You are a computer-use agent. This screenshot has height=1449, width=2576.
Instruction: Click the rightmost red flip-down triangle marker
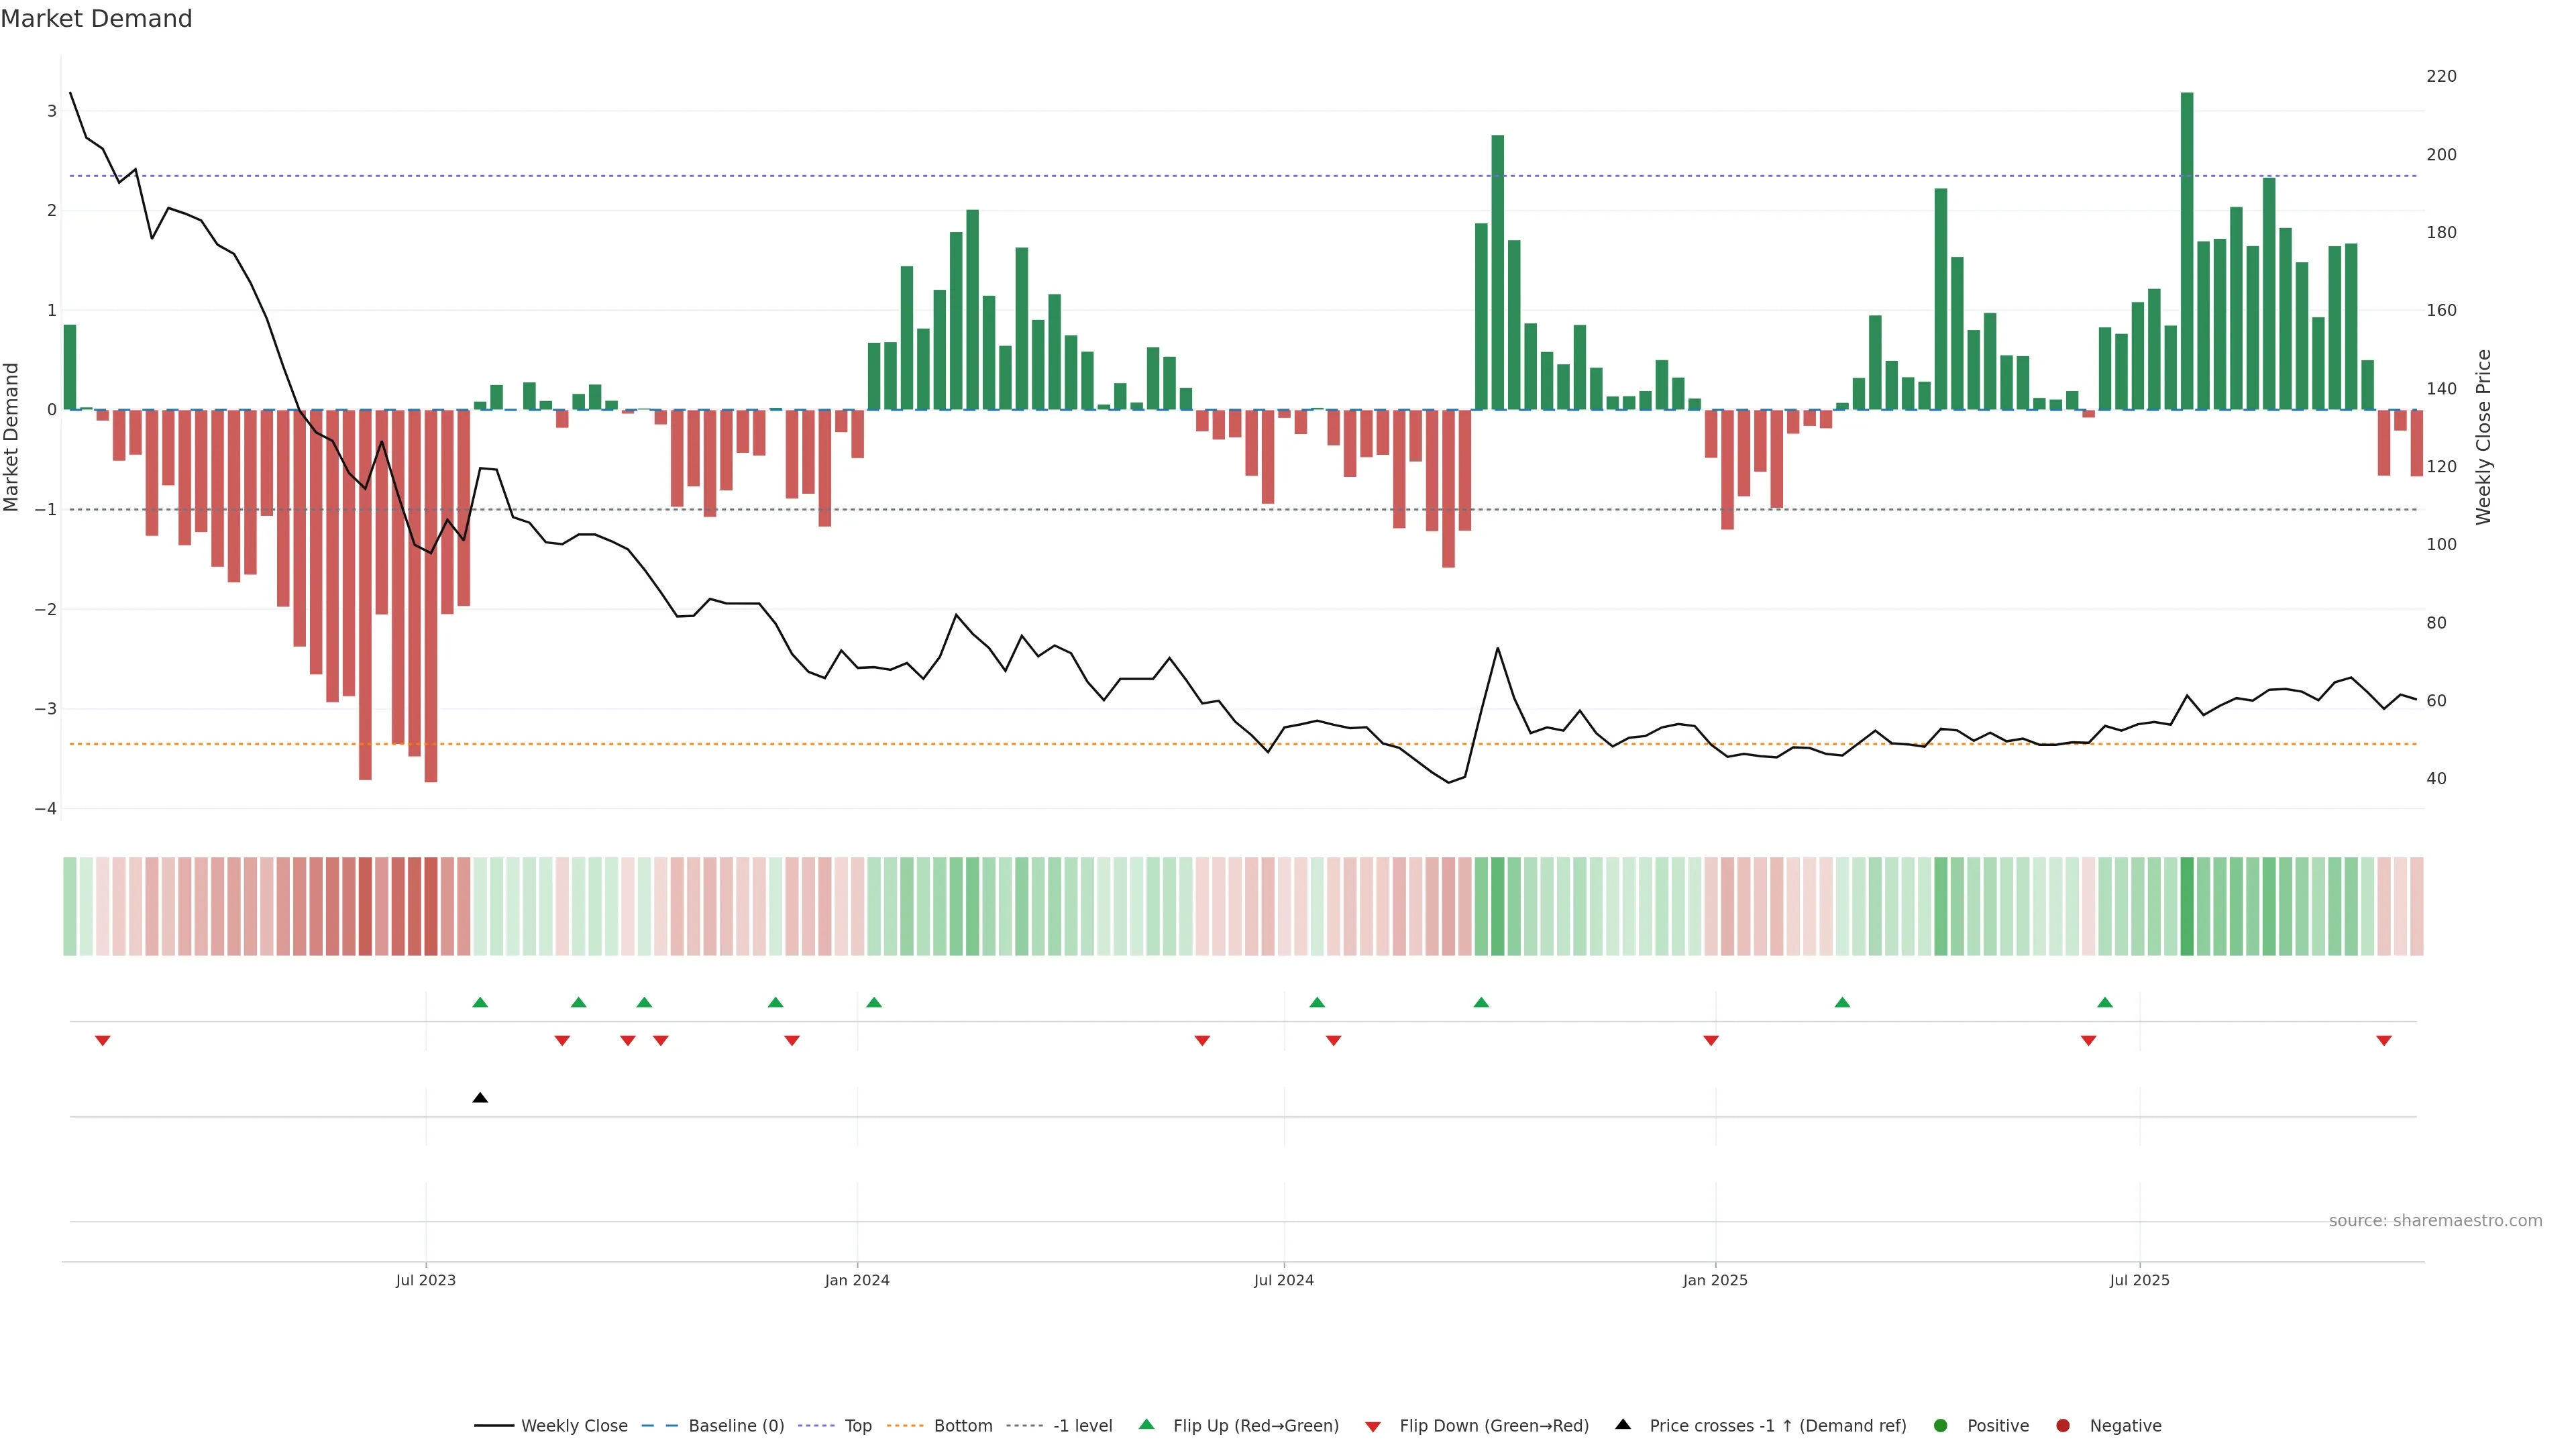click(x=2384, y=1041)
